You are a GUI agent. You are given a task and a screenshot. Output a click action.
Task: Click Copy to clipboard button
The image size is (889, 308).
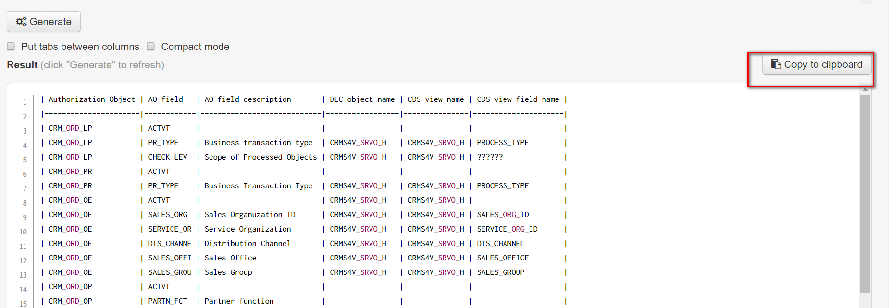point(816,64)
